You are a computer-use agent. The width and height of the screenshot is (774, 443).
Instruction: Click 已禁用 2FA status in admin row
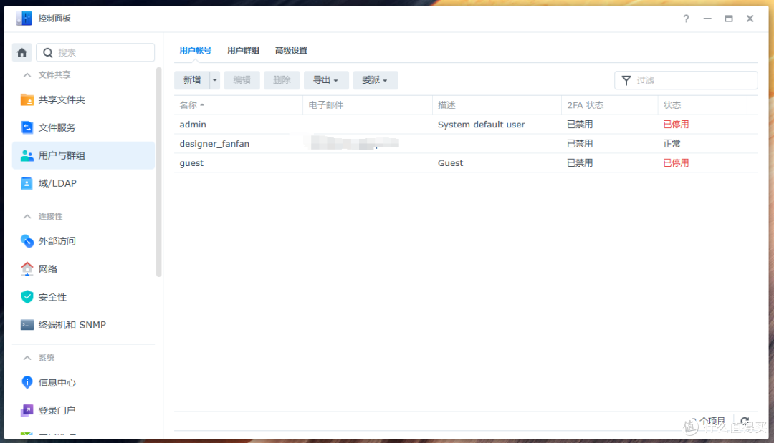580,125
